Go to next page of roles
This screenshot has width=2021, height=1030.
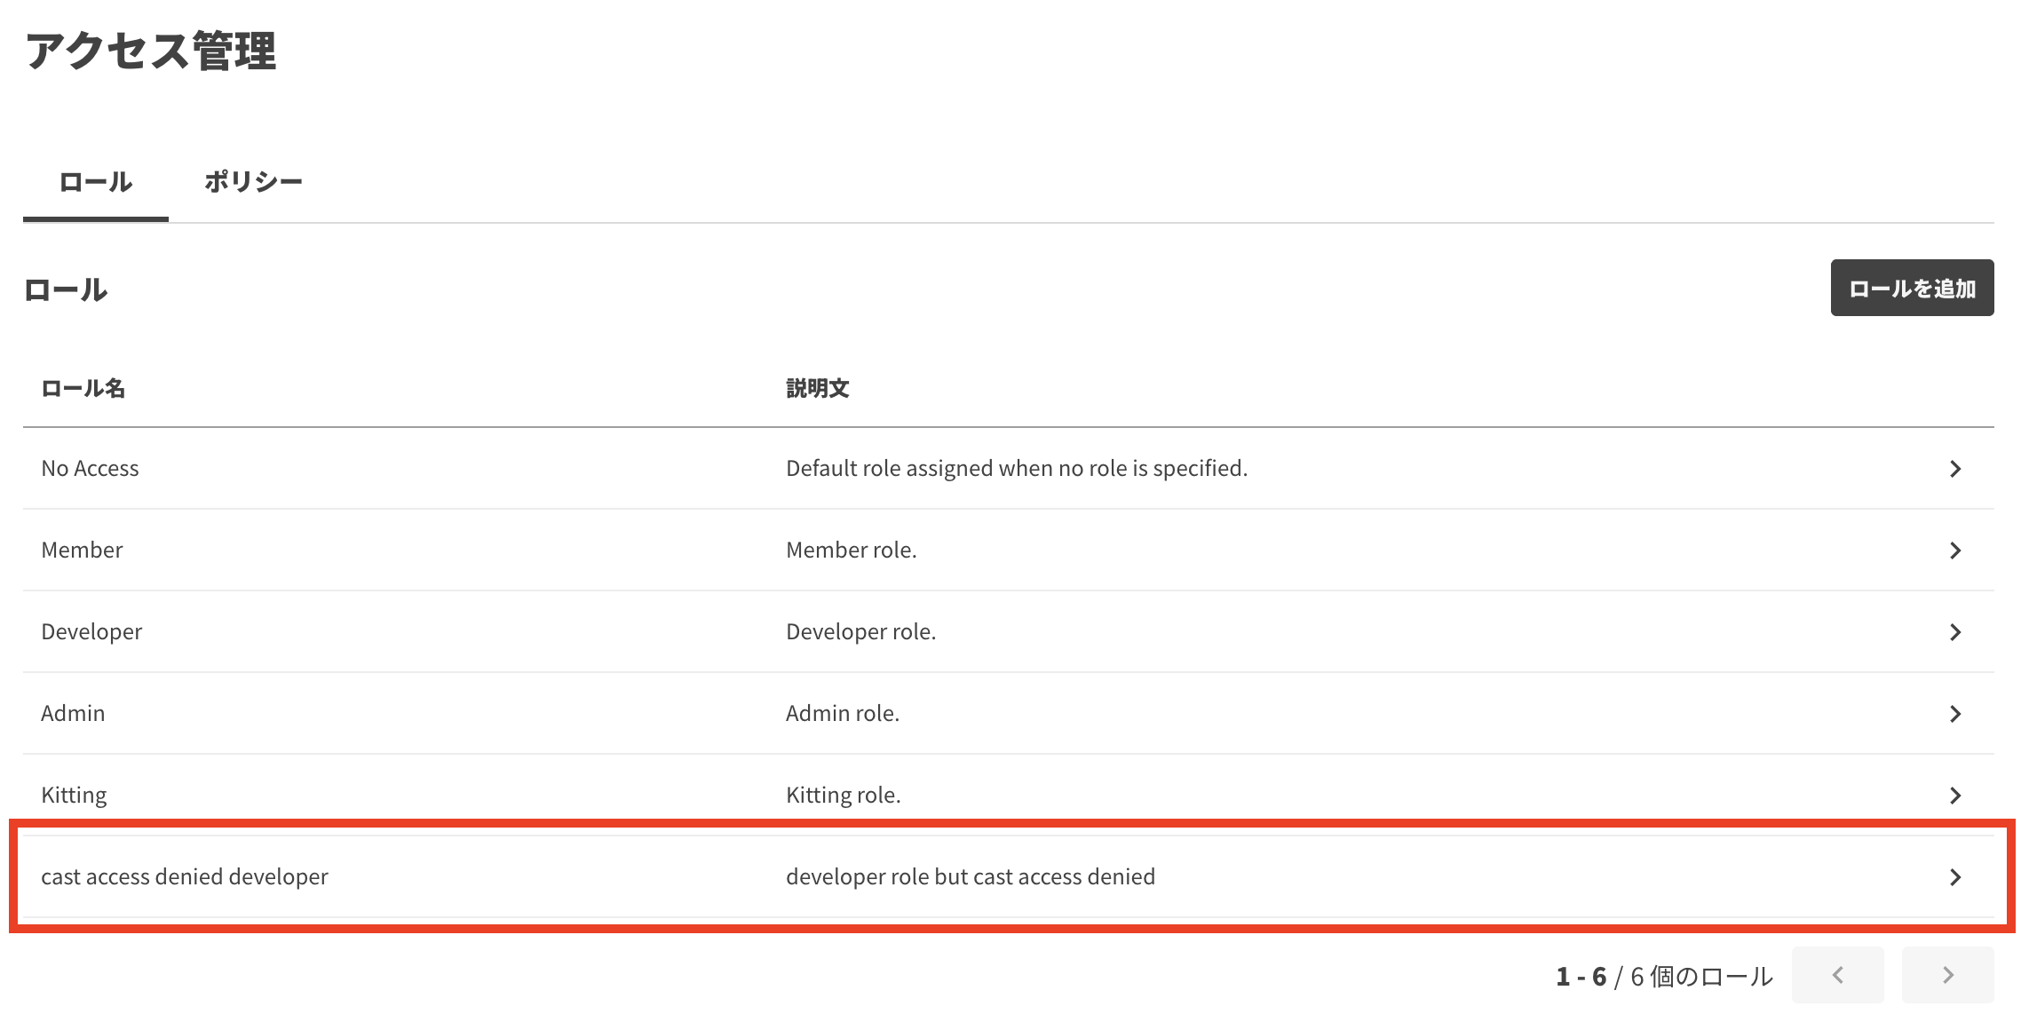point(1947,975)
